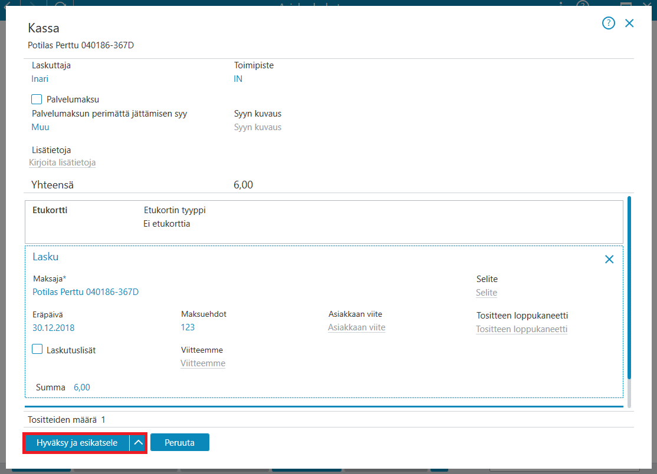The width and height of the screenshot is (657, 474).
Task: Open the help question mark icon
Action: point(609,23)
